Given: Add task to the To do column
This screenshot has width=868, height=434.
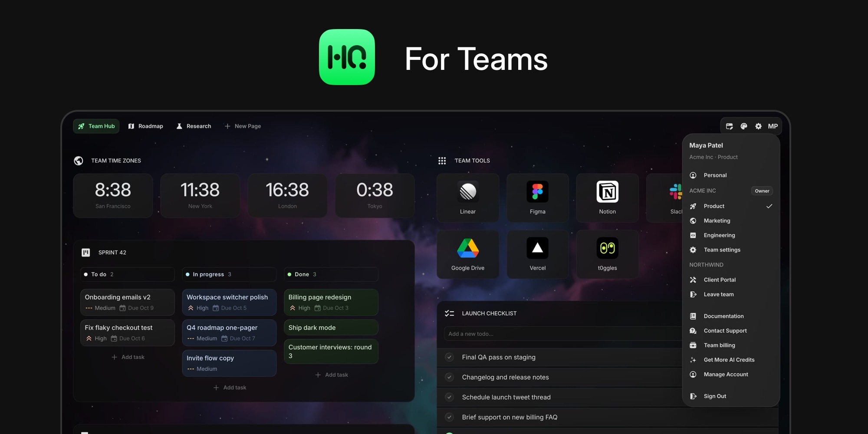Looking at the screenshot, I should point(128,357).
